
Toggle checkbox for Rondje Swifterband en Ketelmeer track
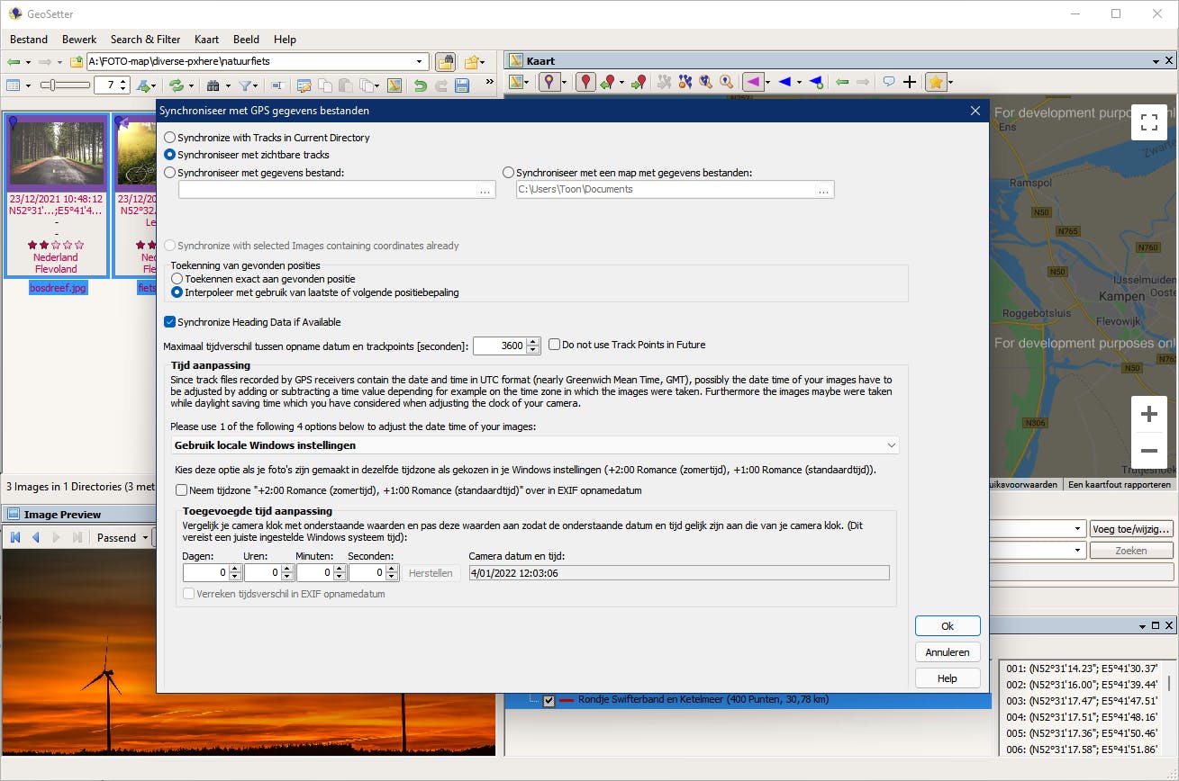[549, 700]
